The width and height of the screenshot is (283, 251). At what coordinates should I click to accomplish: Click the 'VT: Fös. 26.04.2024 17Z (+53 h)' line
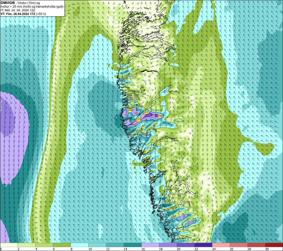tap(23, 14)
